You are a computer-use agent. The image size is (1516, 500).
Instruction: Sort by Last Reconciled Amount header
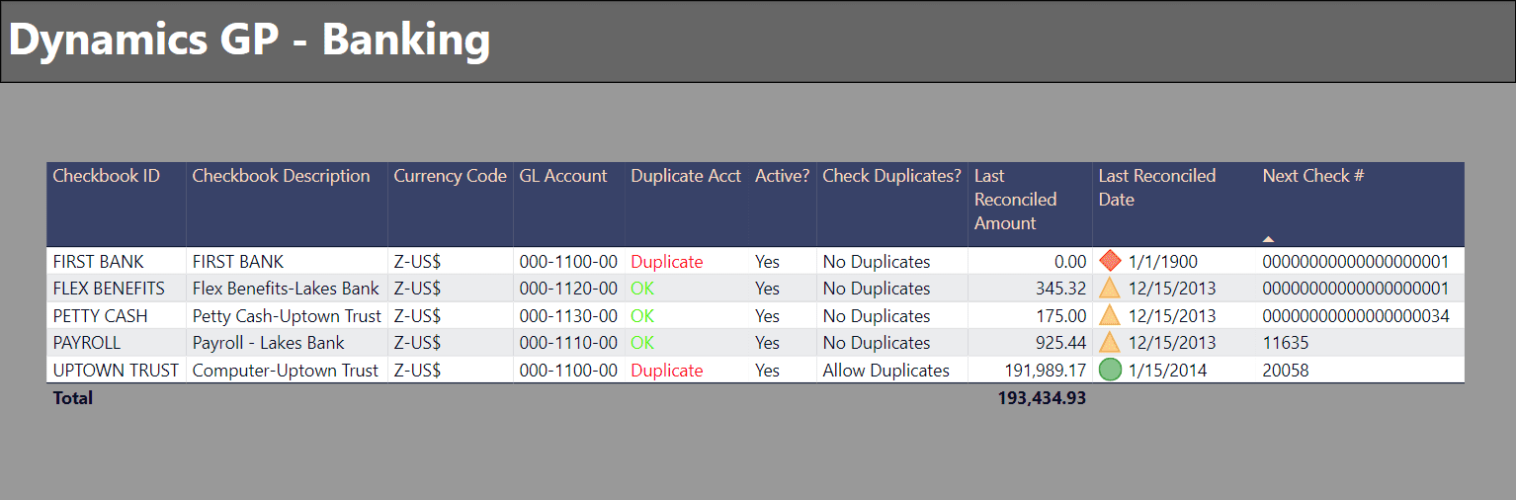coord(1016,200)
